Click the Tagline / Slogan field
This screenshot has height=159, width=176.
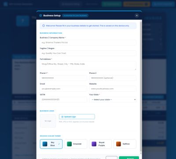(88, 53)
